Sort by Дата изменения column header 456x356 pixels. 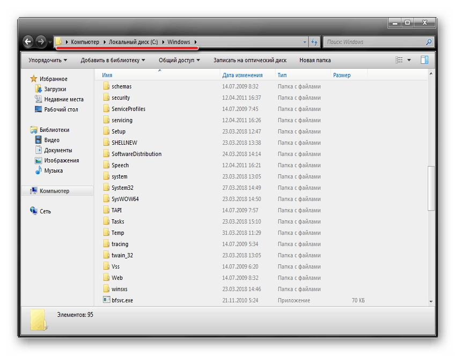[x=242, y=75]
